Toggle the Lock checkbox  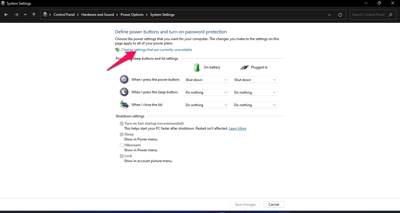coord(122,156)
